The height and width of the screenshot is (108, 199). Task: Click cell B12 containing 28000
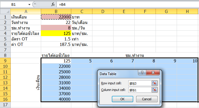tap(56, 77)
